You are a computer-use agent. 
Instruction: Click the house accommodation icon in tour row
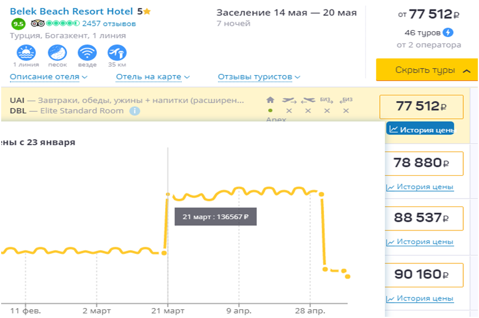pyautogui.click(x=270, y=100)
